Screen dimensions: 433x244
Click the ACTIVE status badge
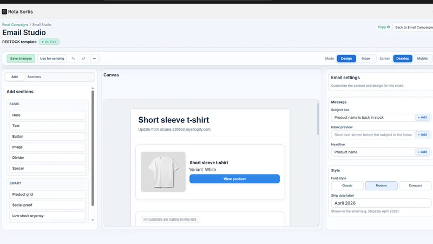[x=49, y=42]
